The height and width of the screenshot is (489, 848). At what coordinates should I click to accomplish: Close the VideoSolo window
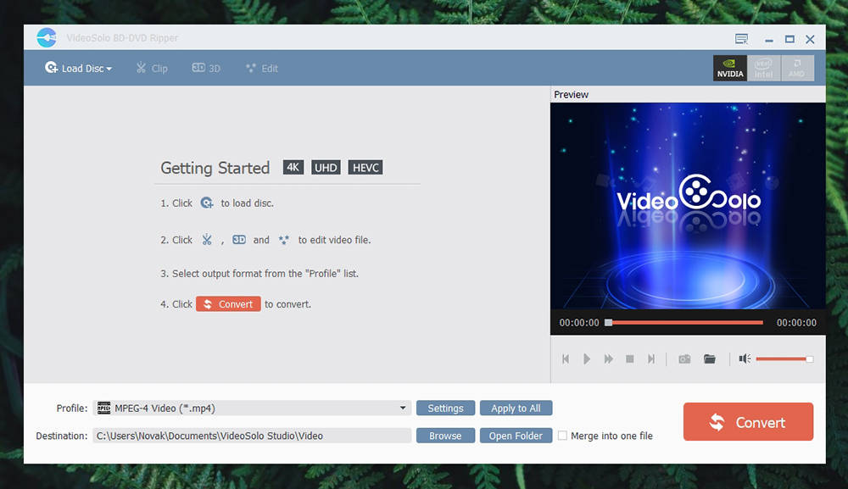tap(810, 39)
